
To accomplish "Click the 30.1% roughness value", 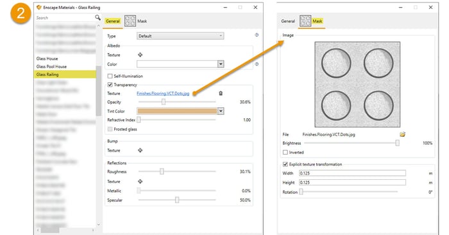I will pos(245,171).
